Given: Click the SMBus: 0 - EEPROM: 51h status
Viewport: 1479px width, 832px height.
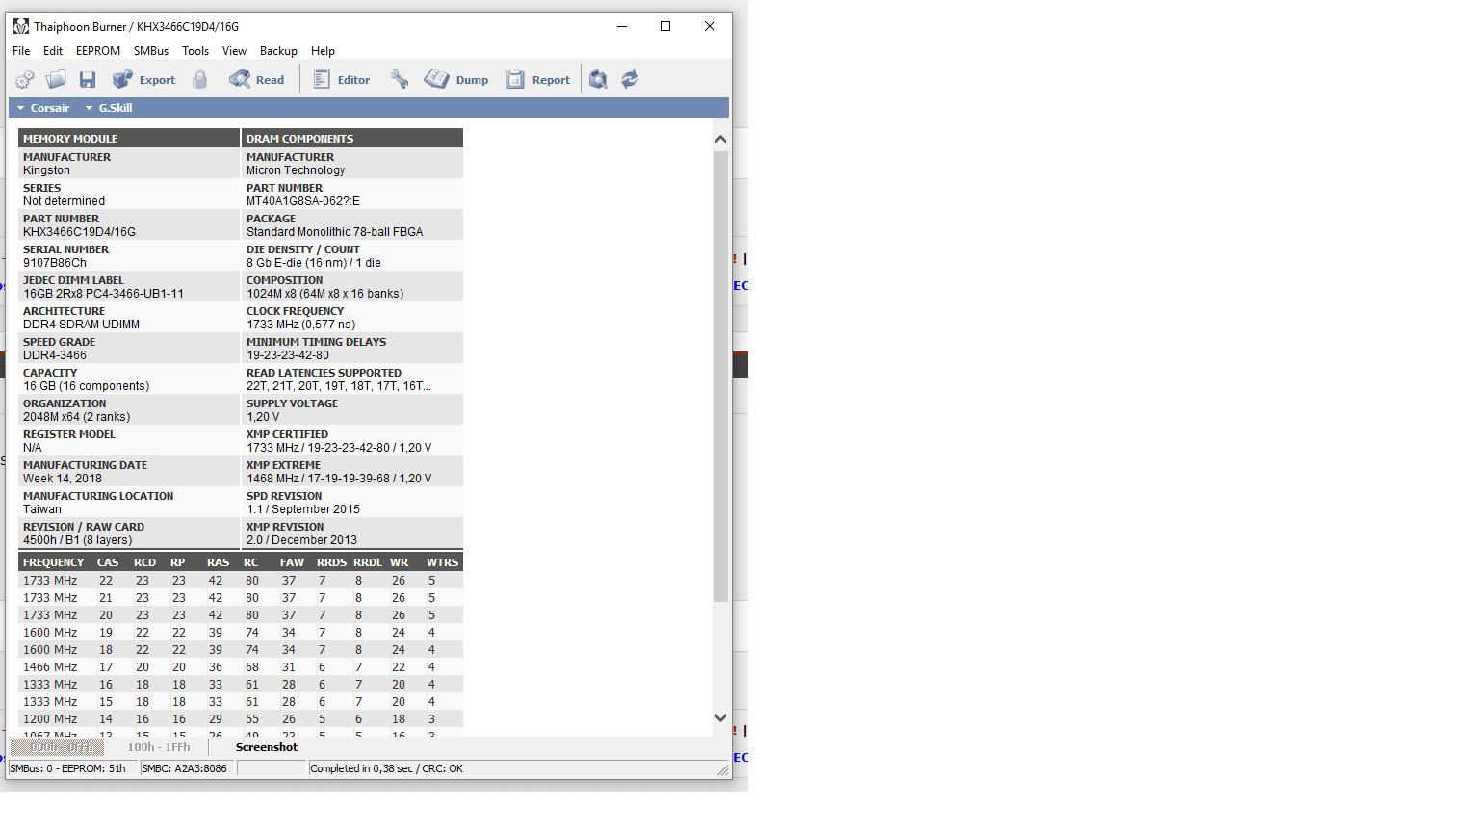Looking at the screenshot, I should tap(67, 768).
